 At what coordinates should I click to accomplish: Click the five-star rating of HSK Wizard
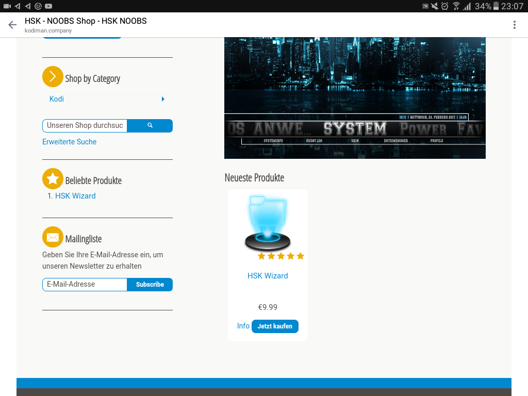click(281, 256)
